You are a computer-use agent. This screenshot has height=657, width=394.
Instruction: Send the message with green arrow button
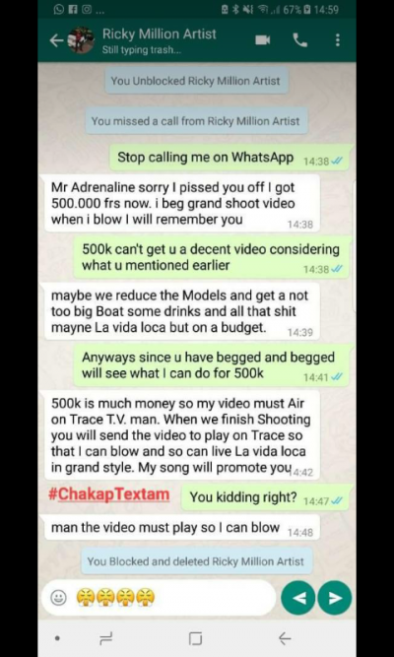click(335, 598)
